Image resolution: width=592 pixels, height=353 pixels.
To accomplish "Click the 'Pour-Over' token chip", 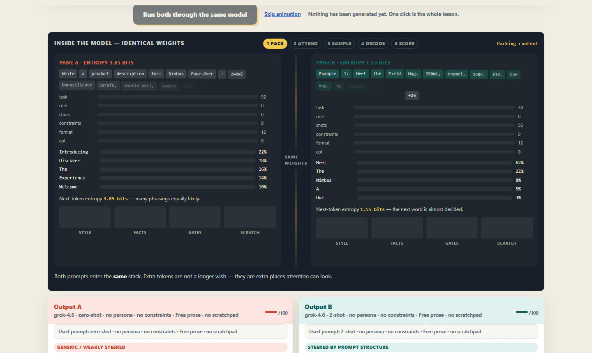I will [202, 74].
